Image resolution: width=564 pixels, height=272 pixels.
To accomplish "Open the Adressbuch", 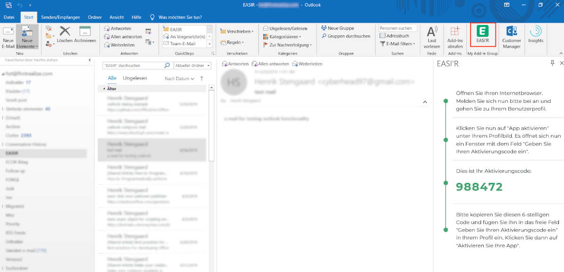I will click(395, 35).
